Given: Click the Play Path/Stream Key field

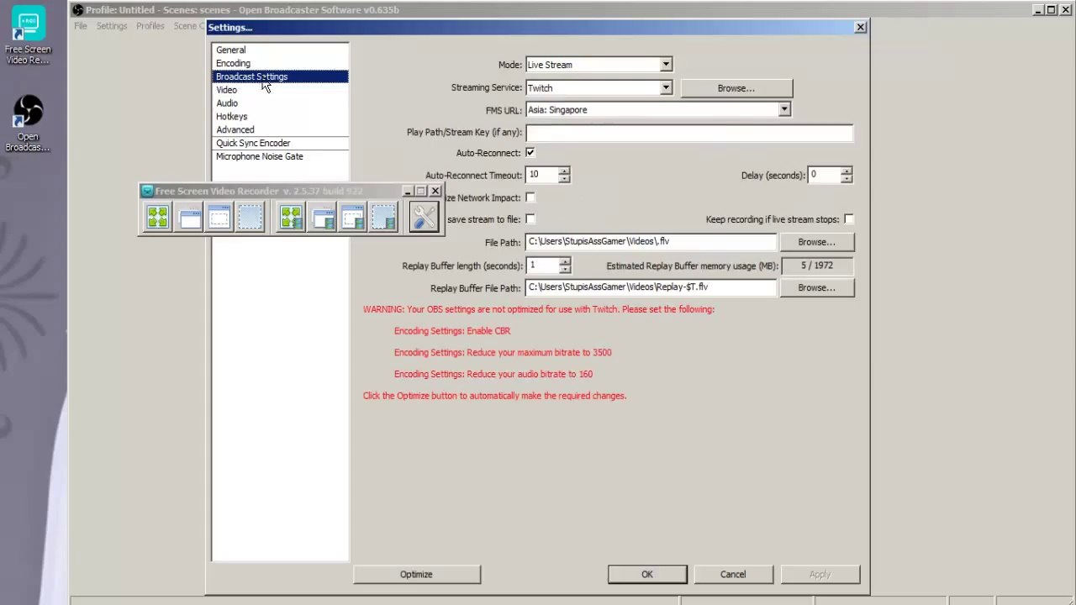Looking at the screenshot, I should [689, 133].
